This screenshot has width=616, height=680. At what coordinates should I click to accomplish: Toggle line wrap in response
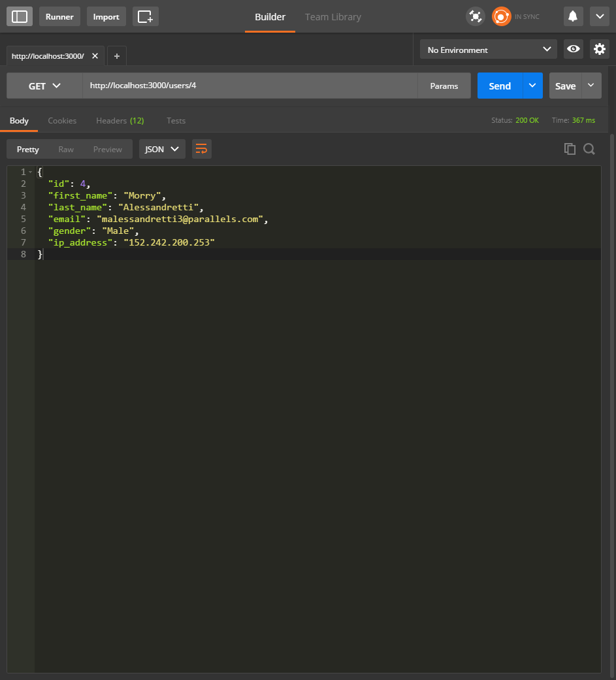click(x=202, y=149)
